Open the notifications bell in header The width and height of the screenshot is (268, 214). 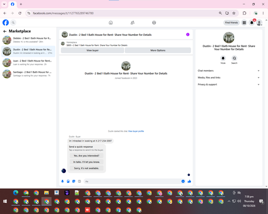[x=252, y=22]
